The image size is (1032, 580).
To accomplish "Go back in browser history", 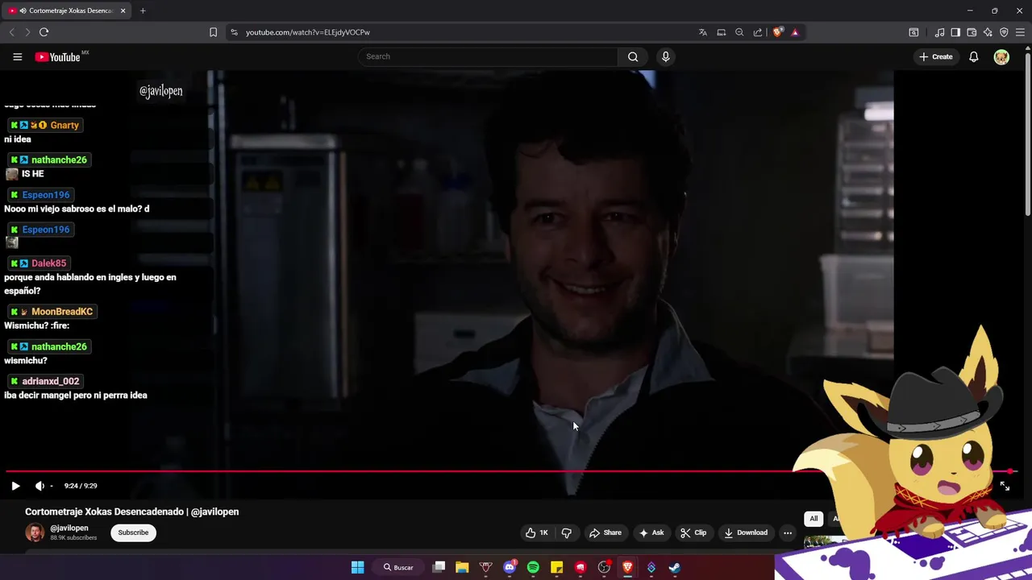I will click(11, 32).
